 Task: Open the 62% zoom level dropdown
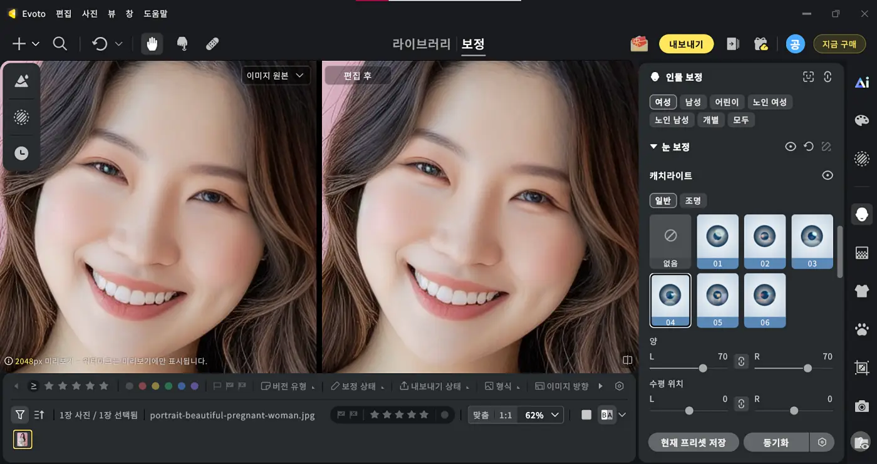tap(540, 415)
